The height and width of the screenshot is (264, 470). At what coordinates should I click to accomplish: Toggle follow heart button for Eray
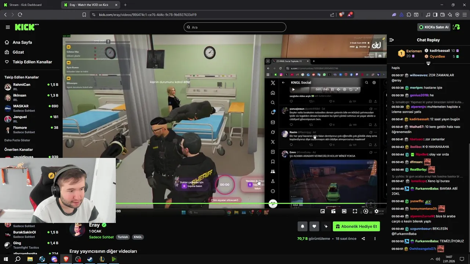314,227
